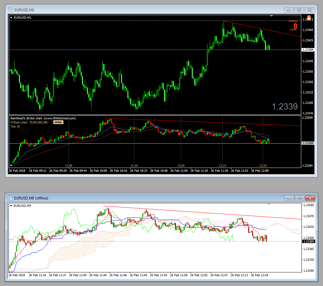Expand the EURUSD,M1 chart dropdown triangle

coord(11,18)
